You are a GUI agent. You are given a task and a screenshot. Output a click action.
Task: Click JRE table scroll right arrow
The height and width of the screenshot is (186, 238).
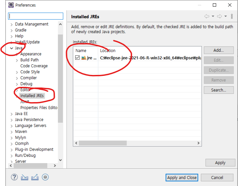point(198,143)
